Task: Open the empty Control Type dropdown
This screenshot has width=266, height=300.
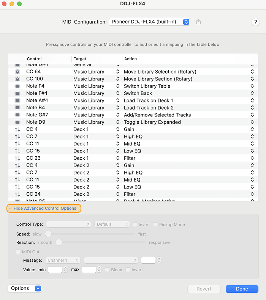Action: (68, 224)
